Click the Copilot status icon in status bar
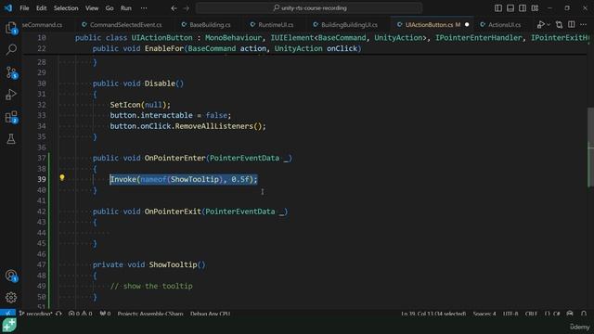Image resolution: width=594 pixels, height=334 pixels. pyautogui.click(x=570, y=314)
